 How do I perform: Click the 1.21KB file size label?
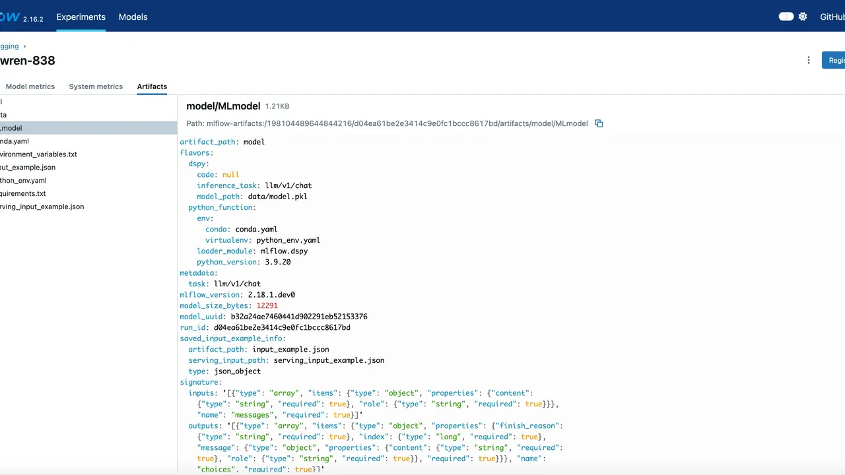point(277,106)
